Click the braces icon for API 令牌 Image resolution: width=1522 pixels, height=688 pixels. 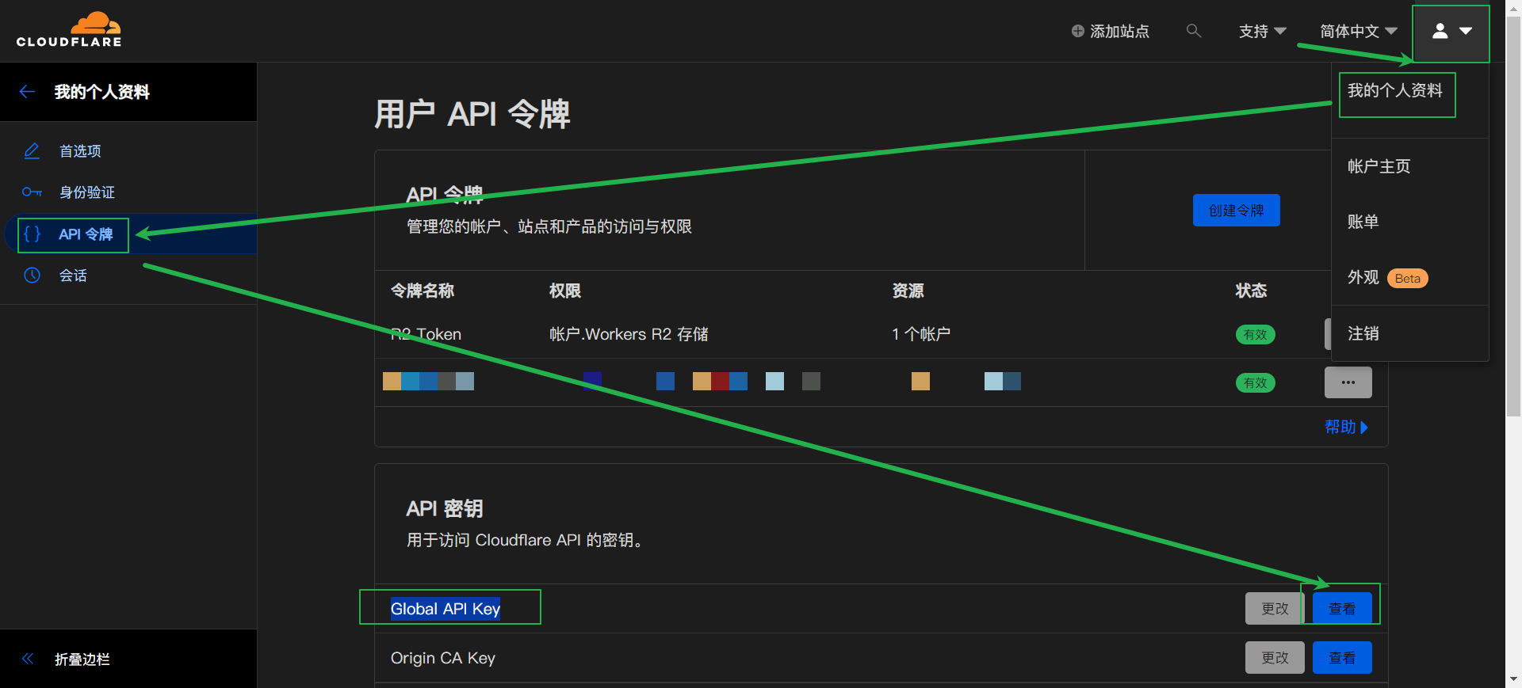pos(32,234)
